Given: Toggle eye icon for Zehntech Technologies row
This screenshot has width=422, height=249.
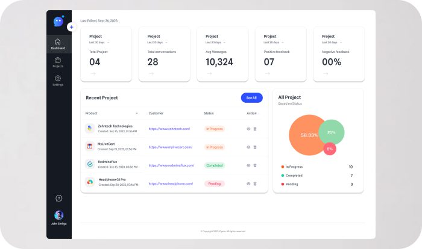Looking at the screenshot, I should pos(248,129).
